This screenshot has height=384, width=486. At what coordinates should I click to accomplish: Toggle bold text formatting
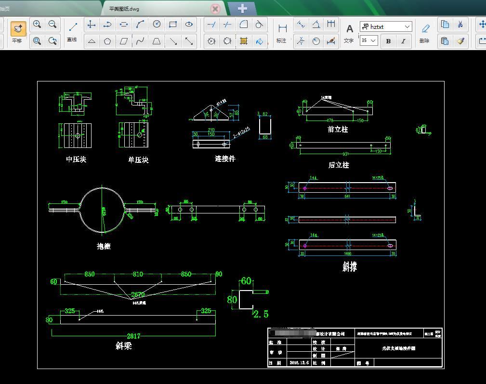[x=388, y=41]
